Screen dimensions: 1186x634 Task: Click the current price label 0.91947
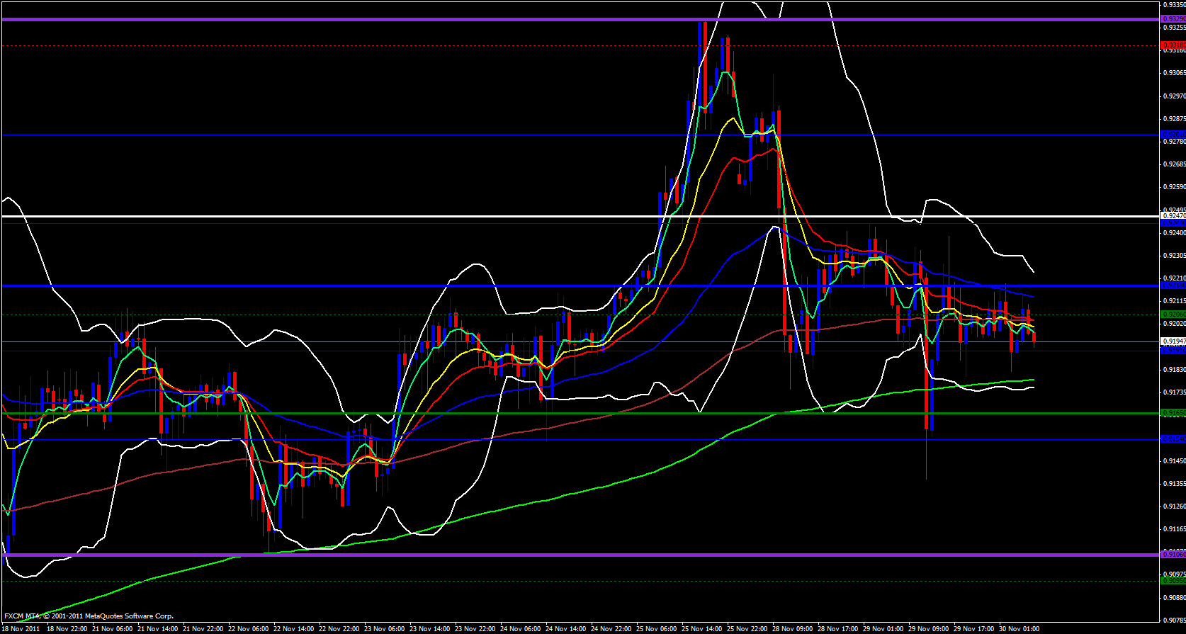(1173, 341)
